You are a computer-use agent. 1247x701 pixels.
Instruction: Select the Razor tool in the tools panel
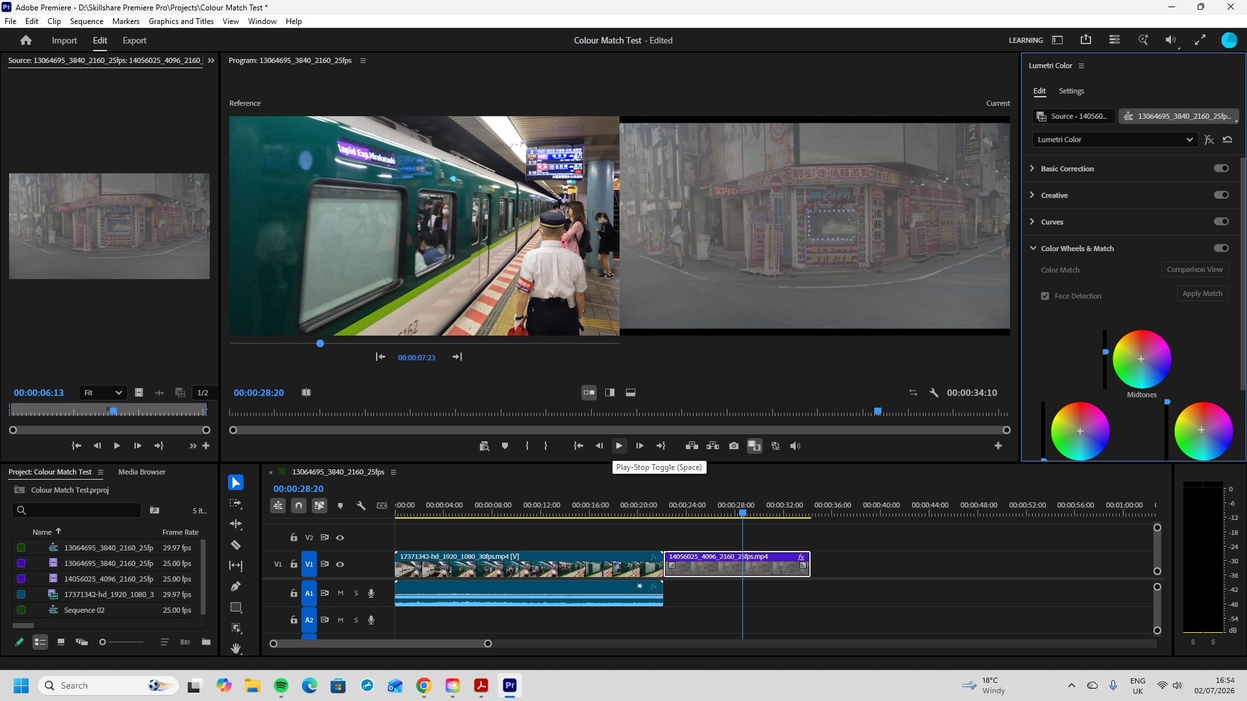point(236,545)
